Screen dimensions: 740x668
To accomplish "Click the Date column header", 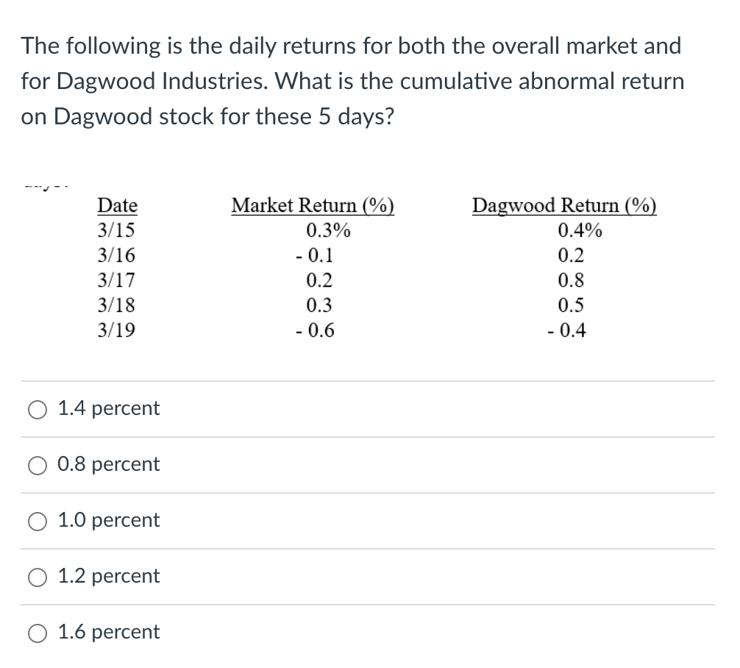I will pos(117,206).
